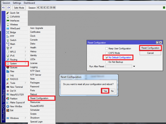Uncheck No Default Configuration checkbox

[106, 58]
